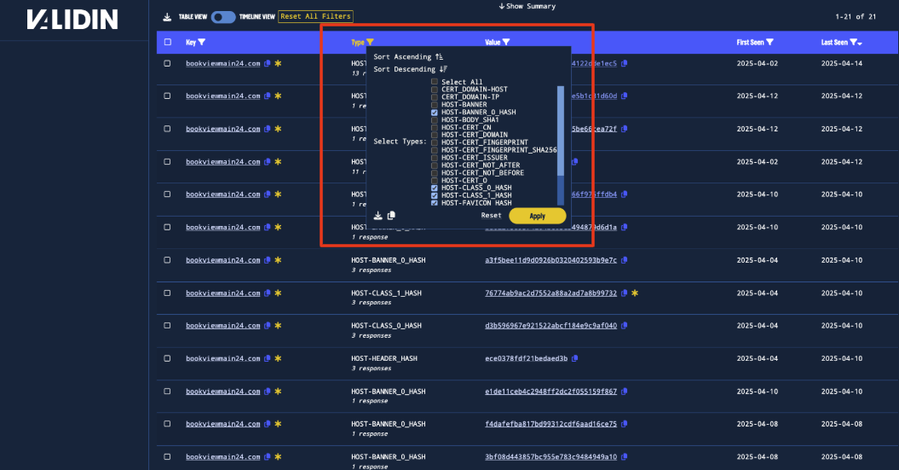The height and width of the screenshot is (470, 899).
Task: Check the Select All types checkbox
Action: point(435,82)
